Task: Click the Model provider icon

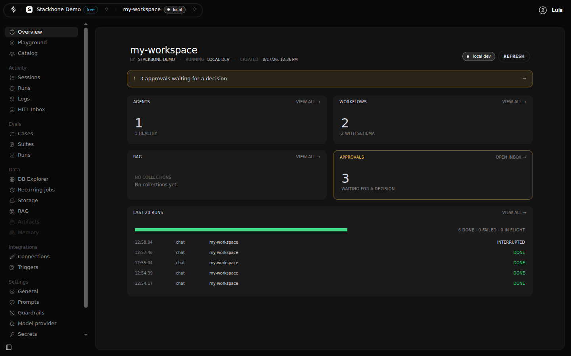Action: coord(12,324)
